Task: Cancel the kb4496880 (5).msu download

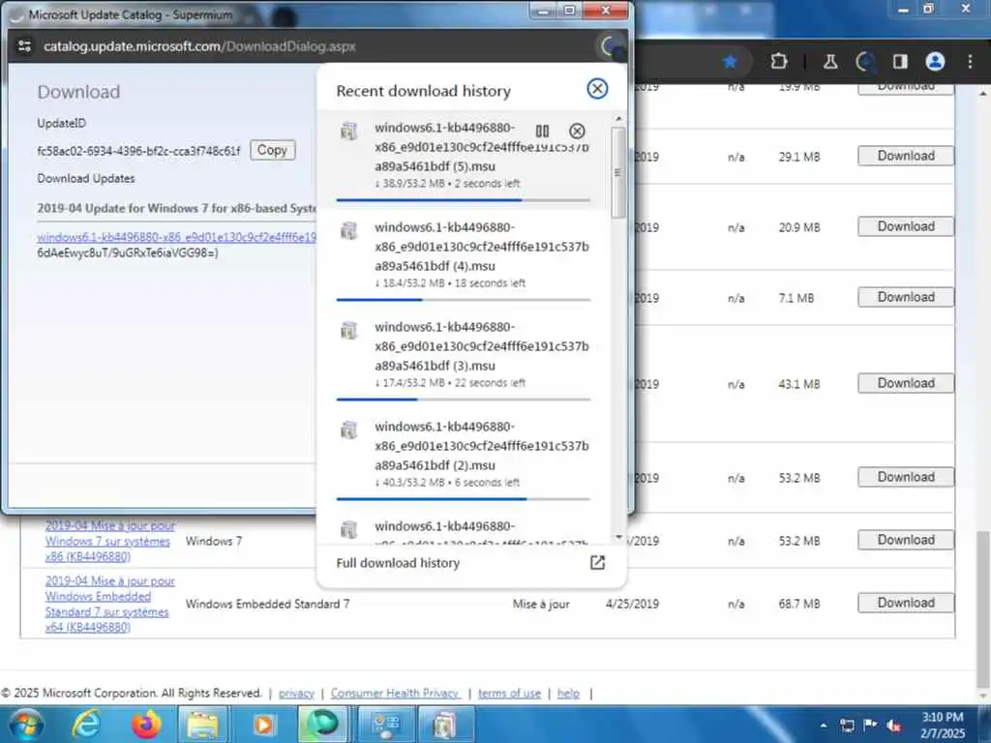Action: [577, 131]
